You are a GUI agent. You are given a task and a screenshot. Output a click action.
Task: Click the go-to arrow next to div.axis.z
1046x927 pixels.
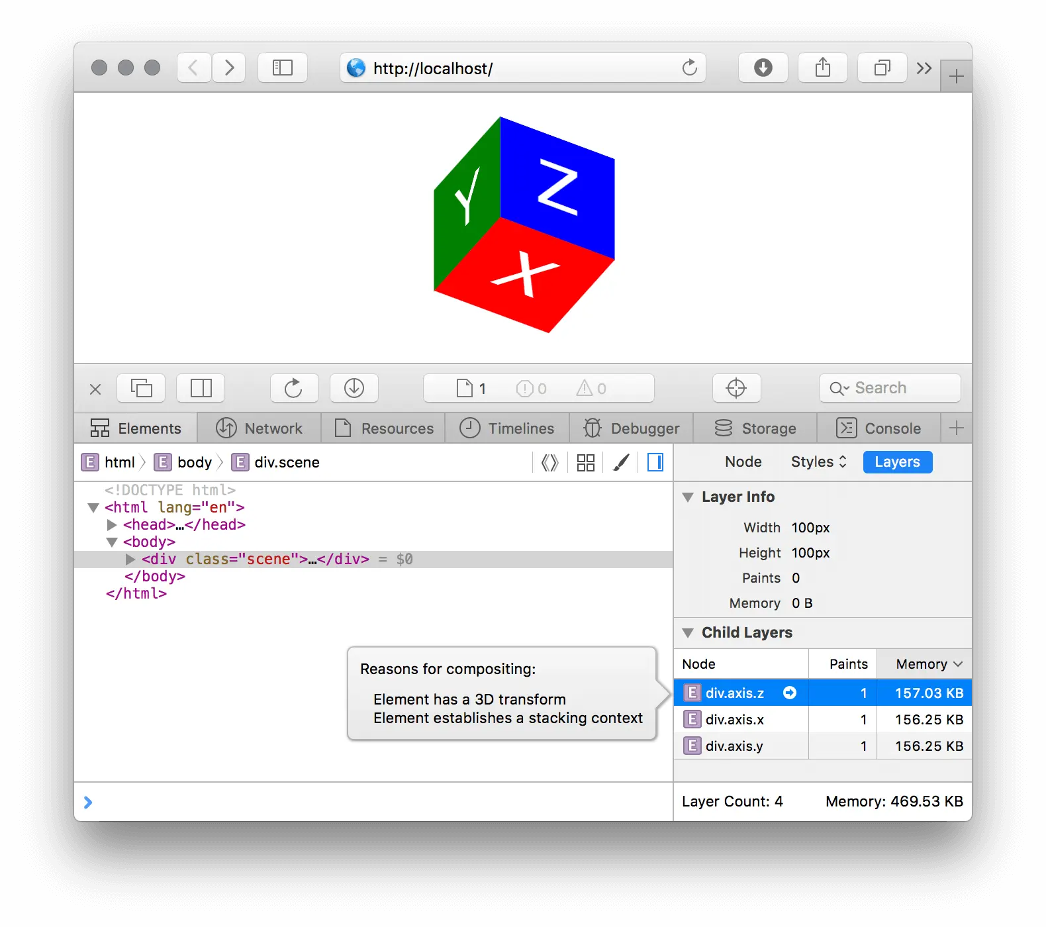pyautogui.click(x=789, y=693)
